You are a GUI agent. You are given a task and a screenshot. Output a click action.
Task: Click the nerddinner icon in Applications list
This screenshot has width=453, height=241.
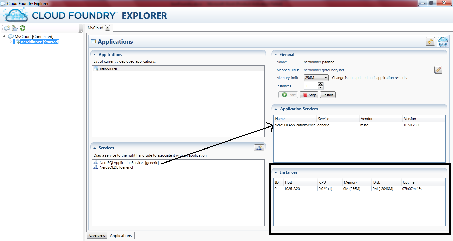tap(96, 68)
